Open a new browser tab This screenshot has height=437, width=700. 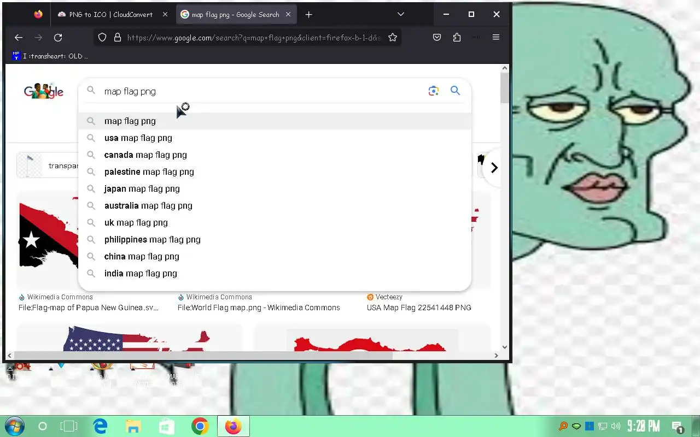[308, 15]
